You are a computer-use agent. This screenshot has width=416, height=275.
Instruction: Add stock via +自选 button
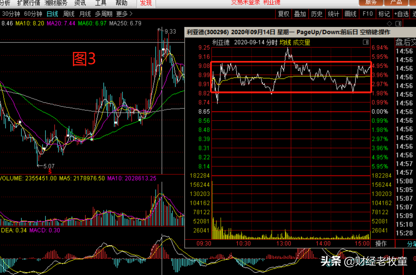click(x=401, y=14)
